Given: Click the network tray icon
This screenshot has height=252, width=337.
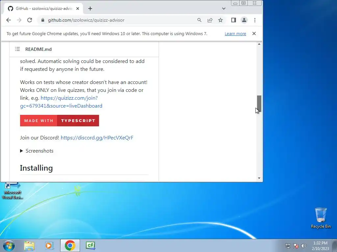Looking at the screenshot, I should (x=288, y=246).
